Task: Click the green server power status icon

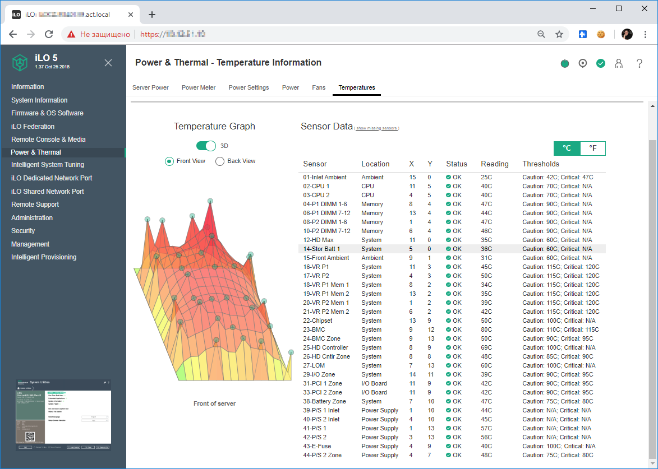Action: pos(564,63)
